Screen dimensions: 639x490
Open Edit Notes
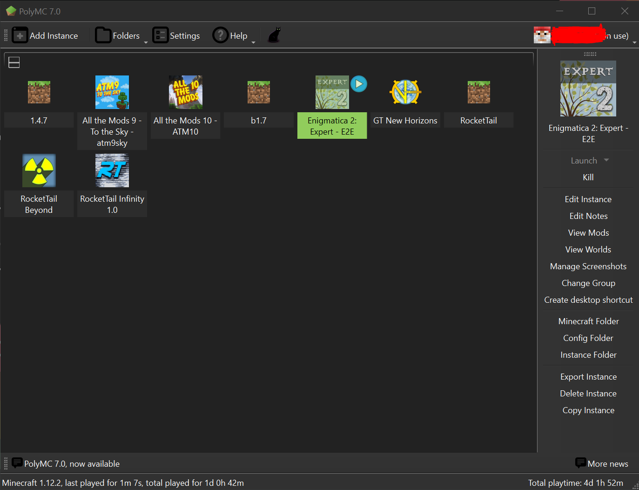coord(588,216)
